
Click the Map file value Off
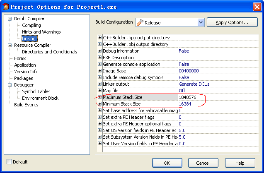(x=182, y=91)
